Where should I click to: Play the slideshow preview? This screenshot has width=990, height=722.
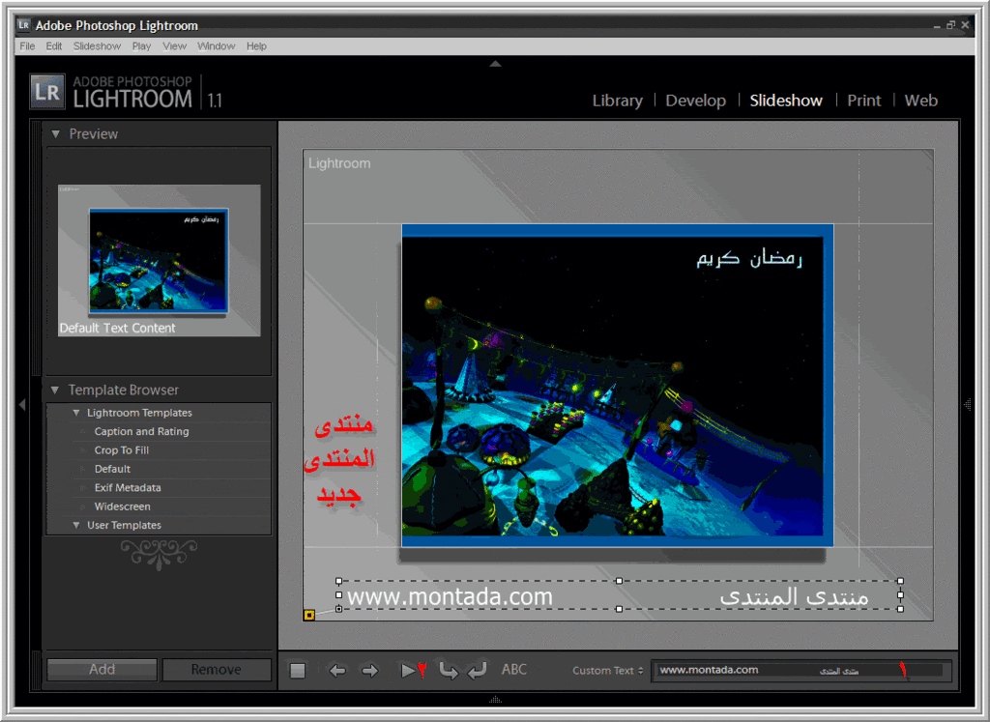pyautogui.click(x=408, y=670)
